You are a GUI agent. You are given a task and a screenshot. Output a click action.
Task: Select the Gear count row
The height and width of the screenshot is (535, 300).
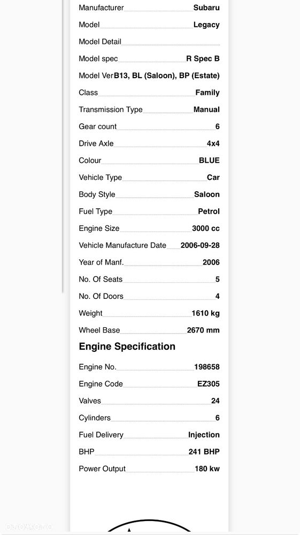tap(149, 126)
